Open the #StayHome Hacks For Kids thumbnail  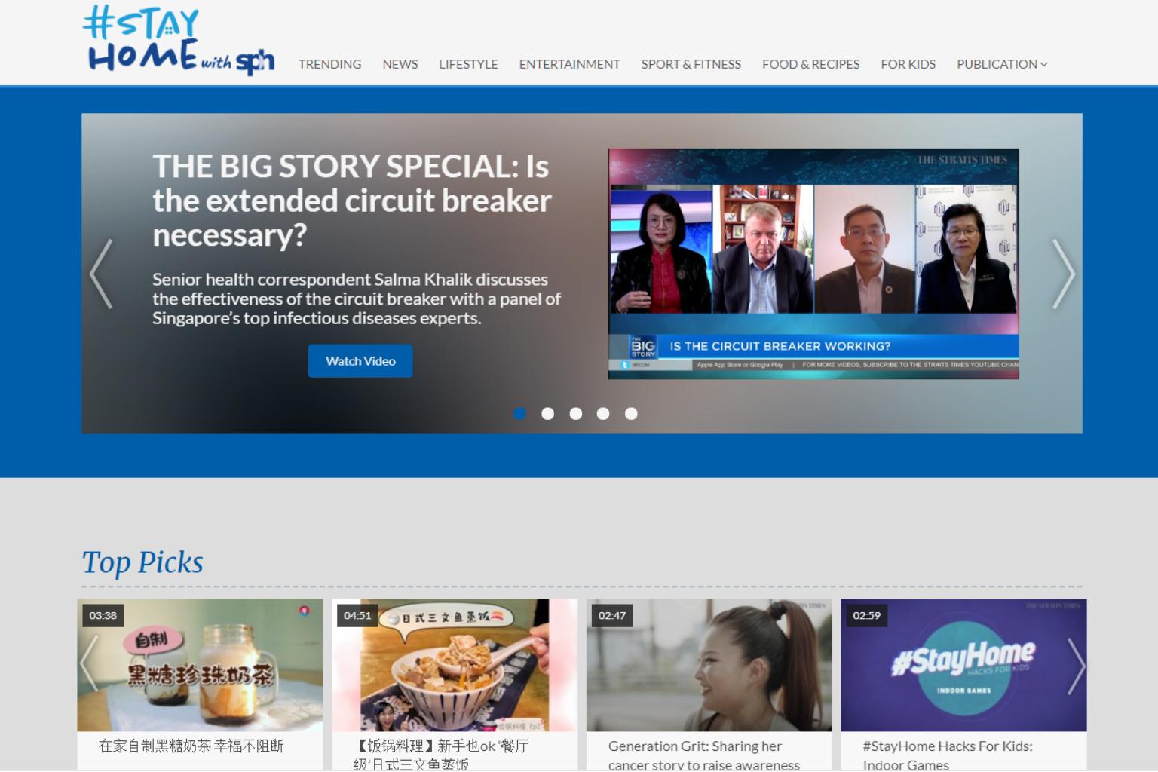coord(963,665)
